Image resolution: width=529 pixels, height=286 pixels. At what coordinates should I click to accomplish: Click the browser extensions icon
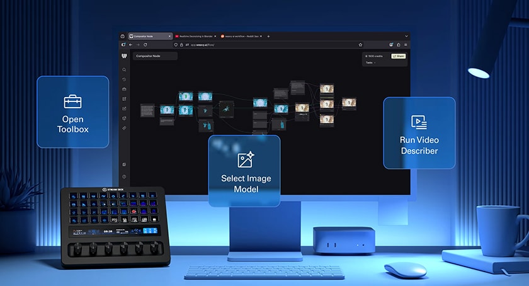399,45
